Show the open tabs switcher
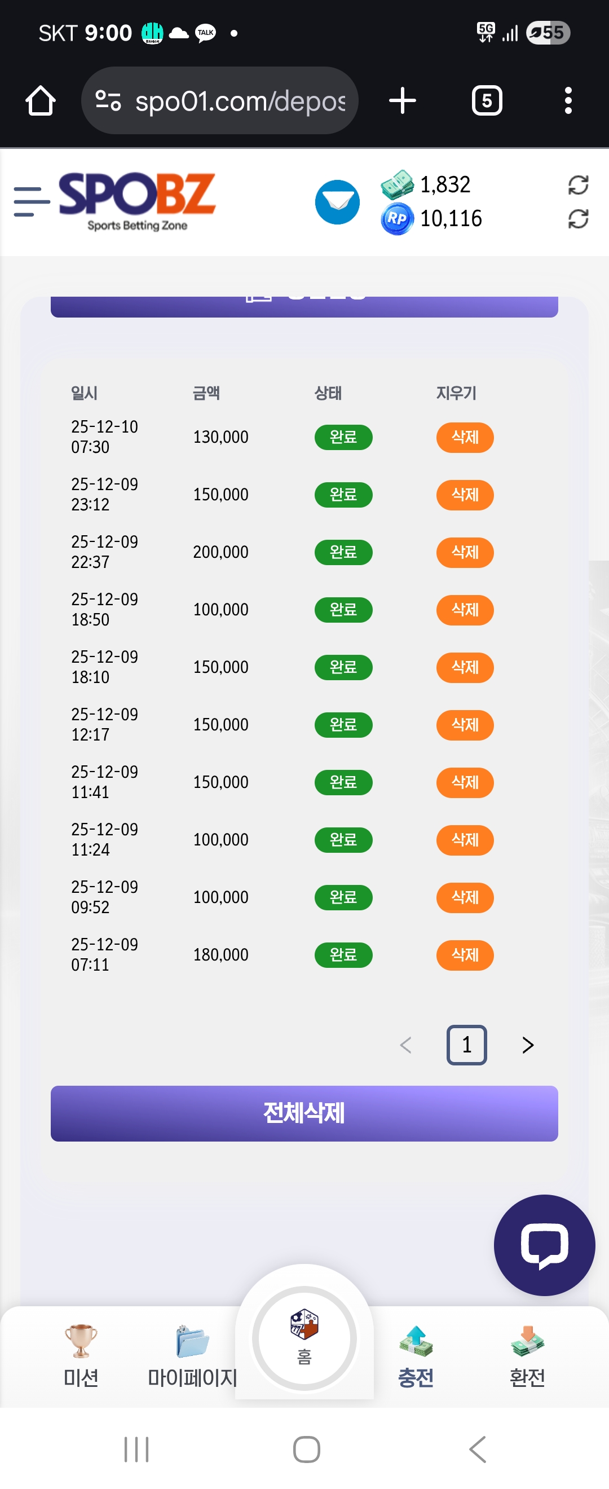This screenshot has height=1489, width=609. pyautogui.click(x=487, y=101)
